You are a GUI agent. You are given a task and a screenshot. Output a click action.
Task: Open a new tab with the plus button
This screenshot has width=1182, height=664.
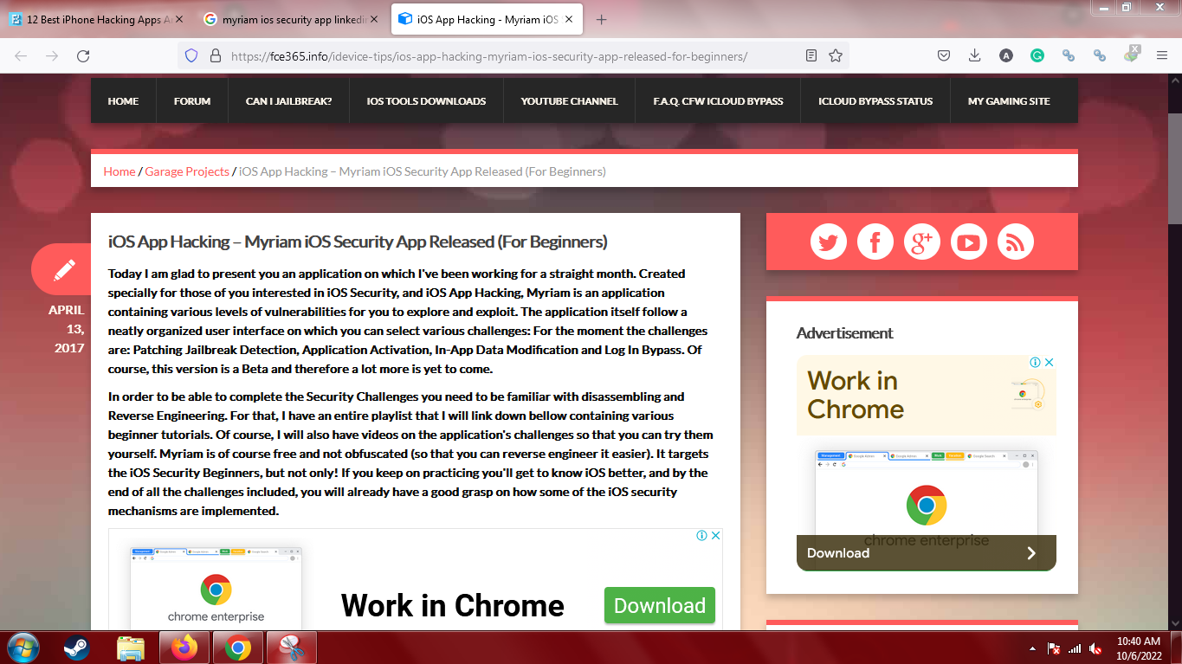(602, 19)
